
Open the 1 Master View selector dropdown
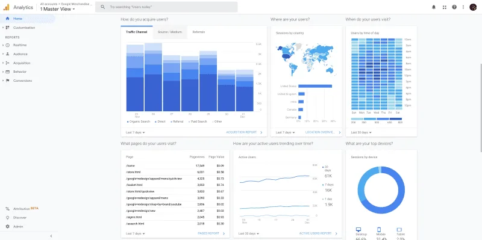coord(57,9)
